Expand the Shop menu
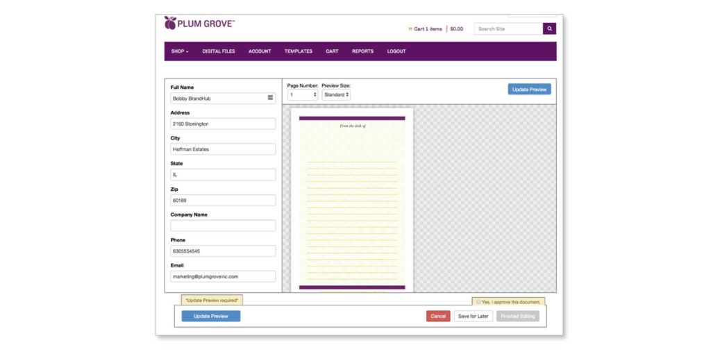Image resolution: width=711 pixels, height=354 pixels. tap(180, 51)
